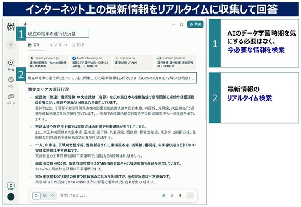The height and width of the screenshot is (207, 301).
Task: Focus the 質問してみましょう input field
Action: pyautogui.click(x=110, y=196)
